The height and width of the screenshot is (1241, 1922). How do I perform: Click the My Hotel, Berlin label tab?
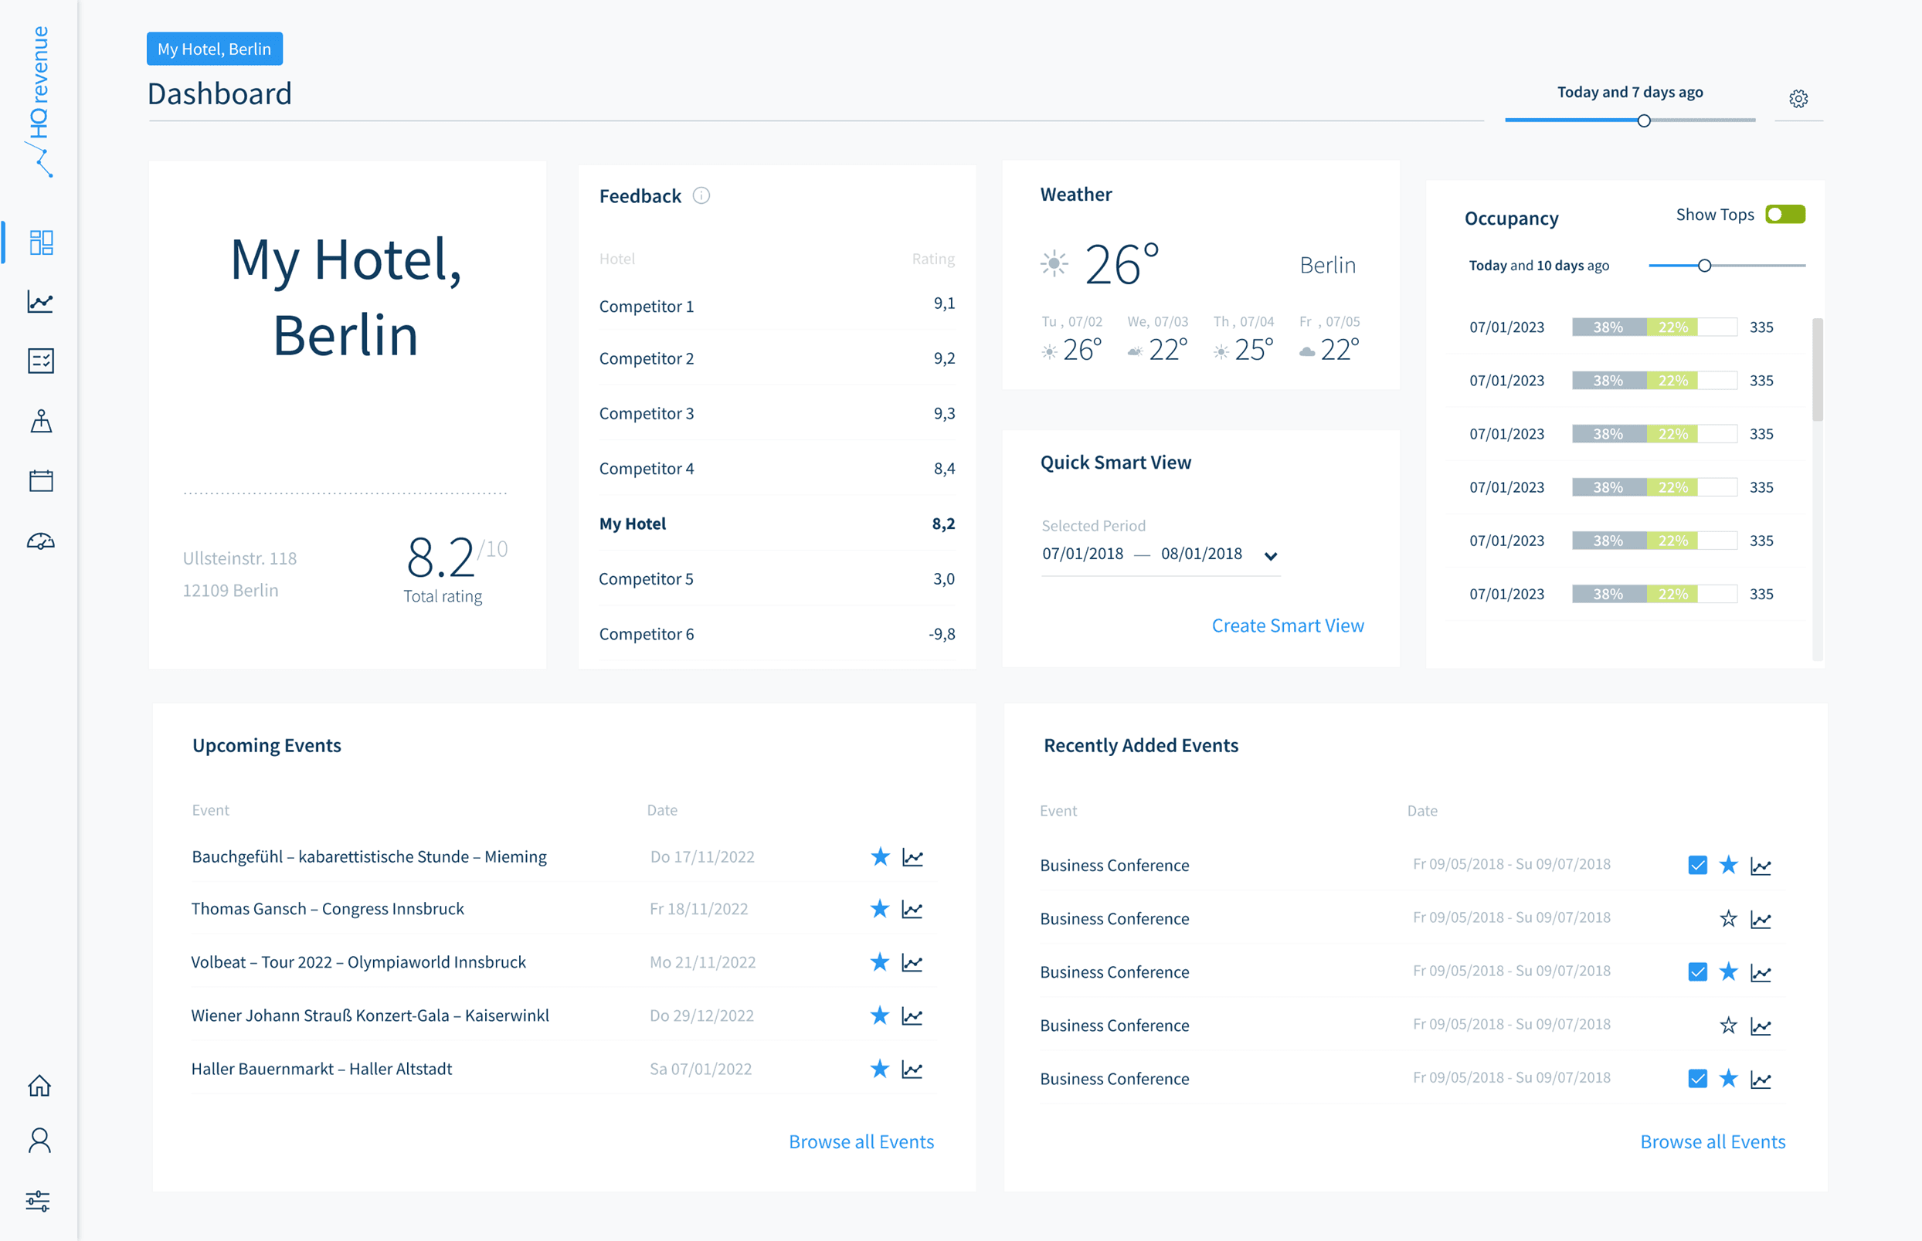(214, 49)
